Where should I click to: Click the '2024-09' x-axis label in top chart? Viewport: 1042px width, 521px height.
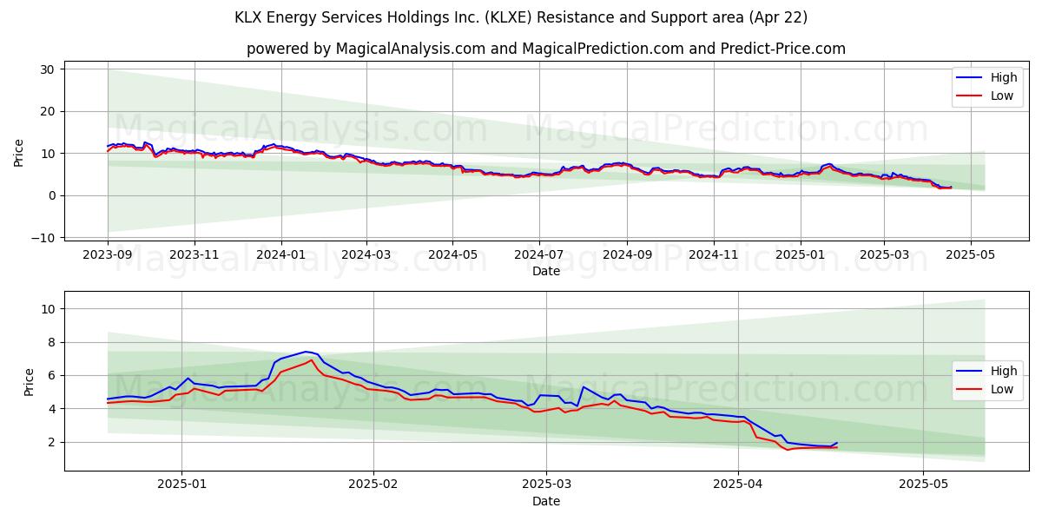point(626,256)
